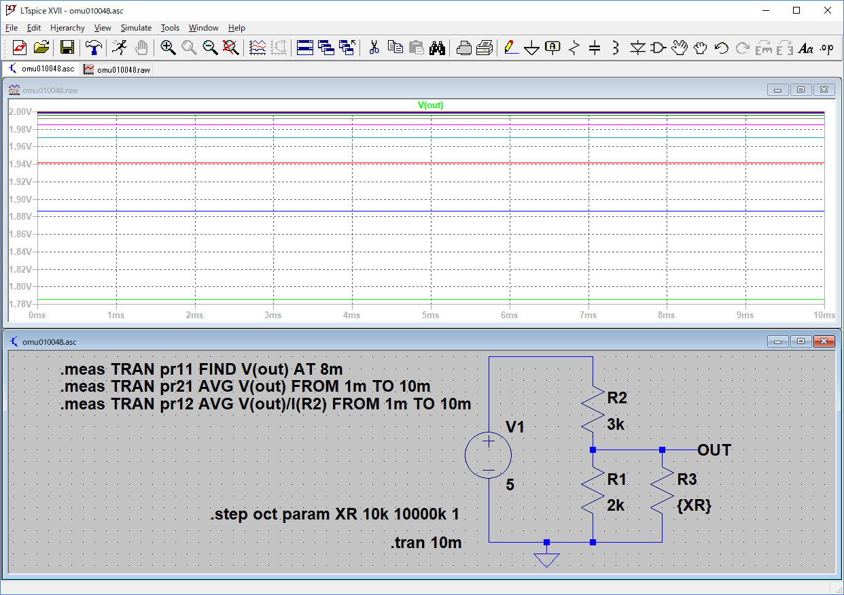Click the .step oct param directive text
This screenshot has width=844, height=595.
click(x=334, y=515)
